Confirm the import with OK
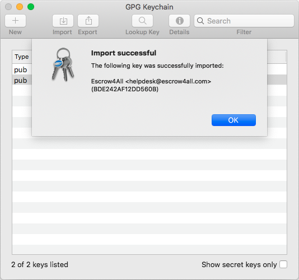Screen dimensions: 299x280 [x=233, y=120]
